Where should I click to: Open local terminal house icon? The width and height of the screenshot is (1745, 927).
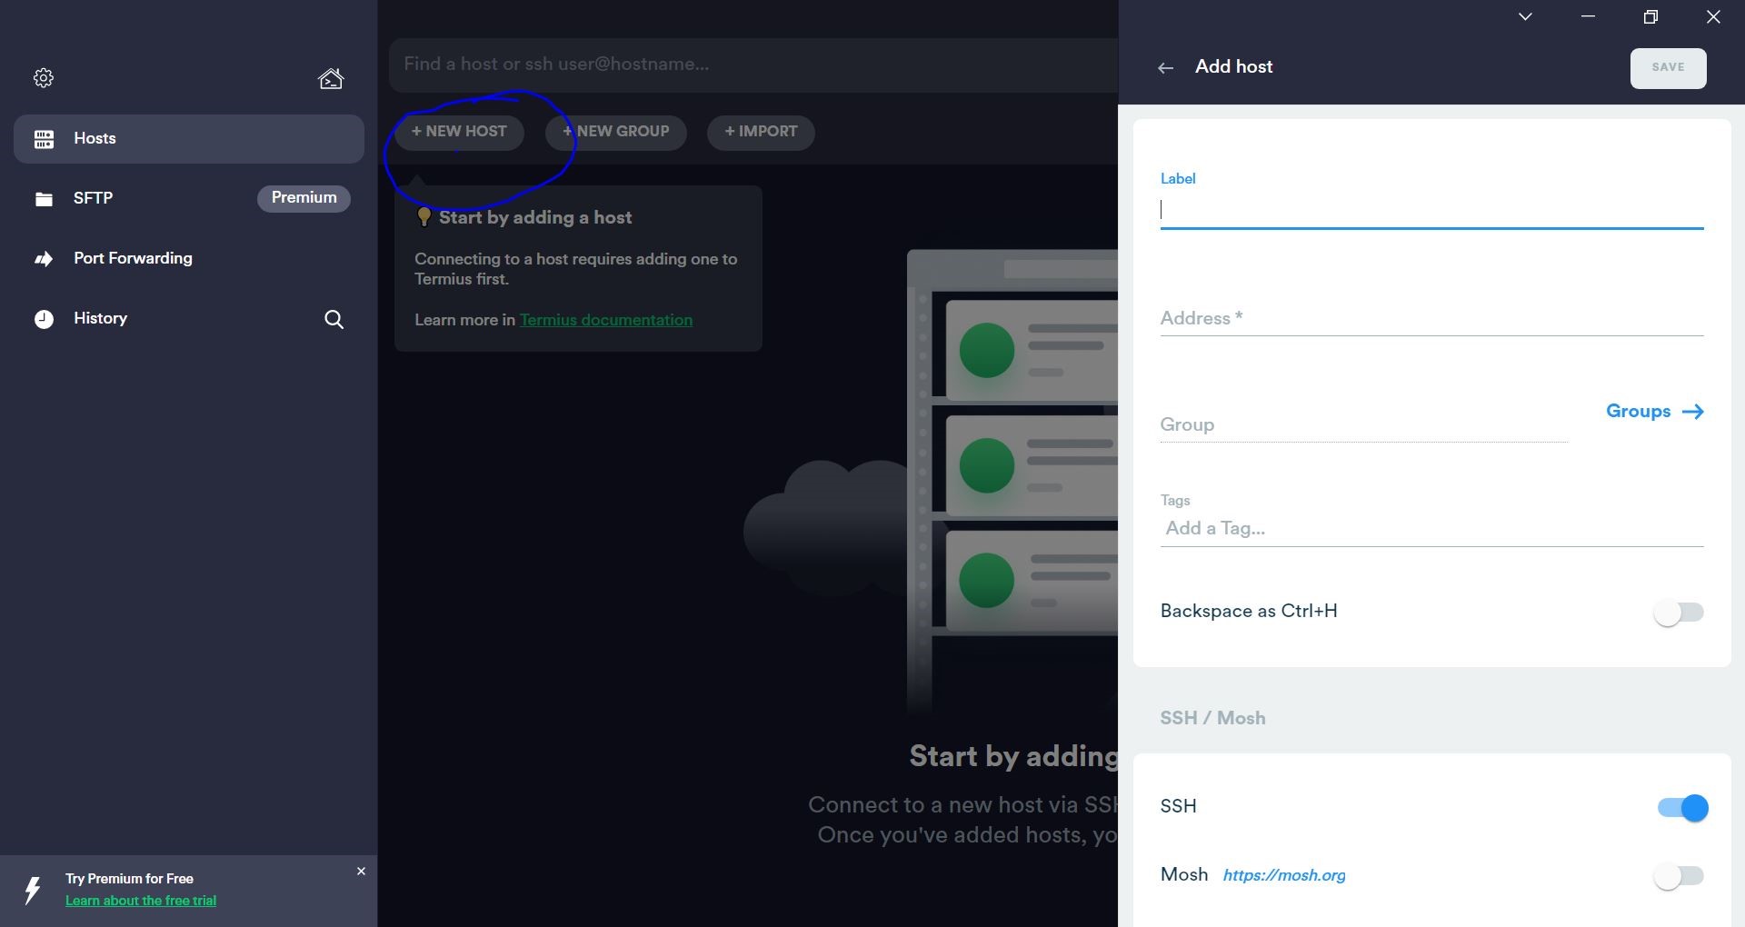tap(331, 79)
